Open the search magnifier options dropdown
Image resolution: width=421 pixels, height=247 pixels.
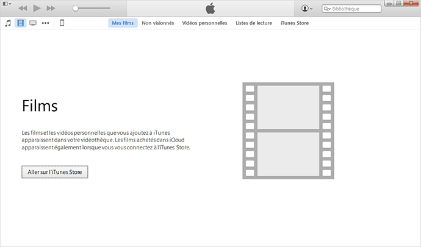(327, 9)
